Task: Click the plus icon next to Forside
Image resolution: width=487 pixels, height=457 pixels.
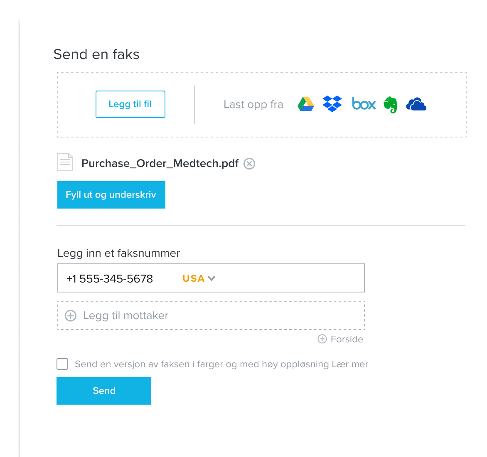Action: click(x=322, y=339)
